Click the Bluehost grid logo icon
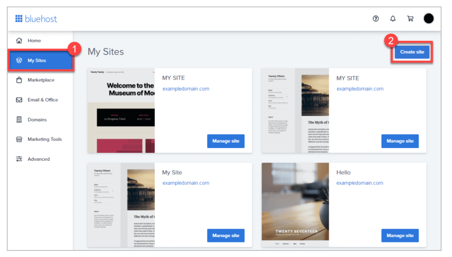The width and height of the screenshot is (452, 257). click(x=19, y=19)
